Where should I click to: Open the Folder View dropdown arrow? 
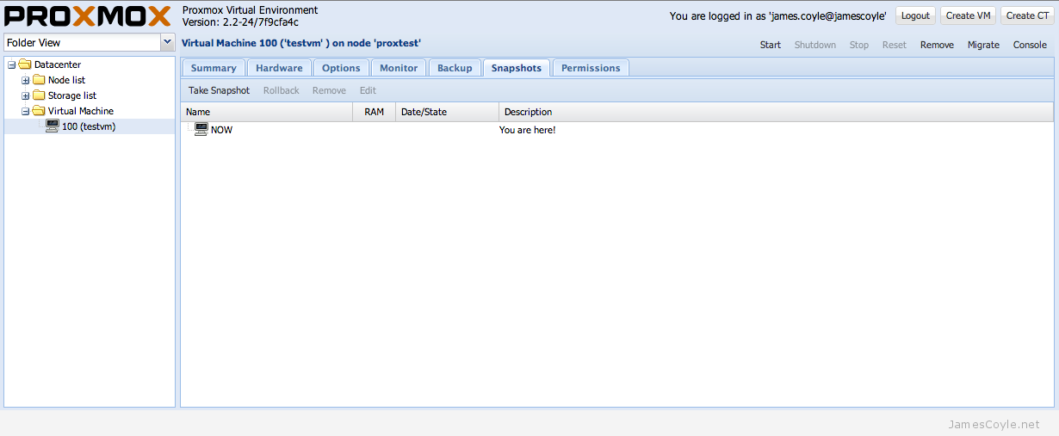pos(168,42)
